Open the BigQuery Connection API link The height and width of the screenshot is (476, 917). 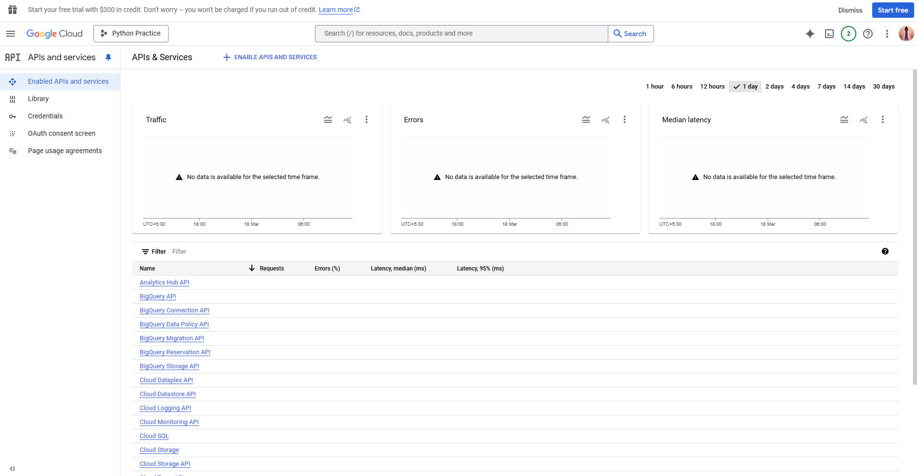tap(174, 310)
